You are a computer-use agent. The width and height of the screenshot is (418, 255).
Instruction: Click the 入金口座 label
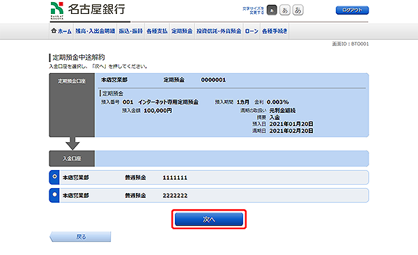(x=72, y=158)
